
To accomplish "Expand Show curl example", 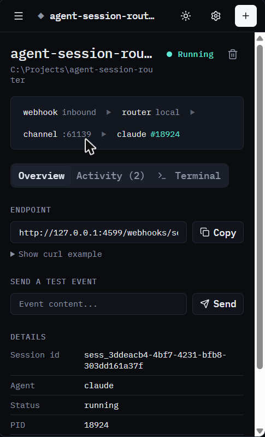I will tap(56, 254).
